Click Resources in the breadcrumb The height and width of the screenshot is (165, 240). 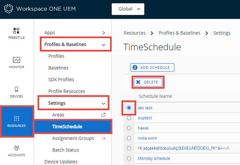click(135, 33)
